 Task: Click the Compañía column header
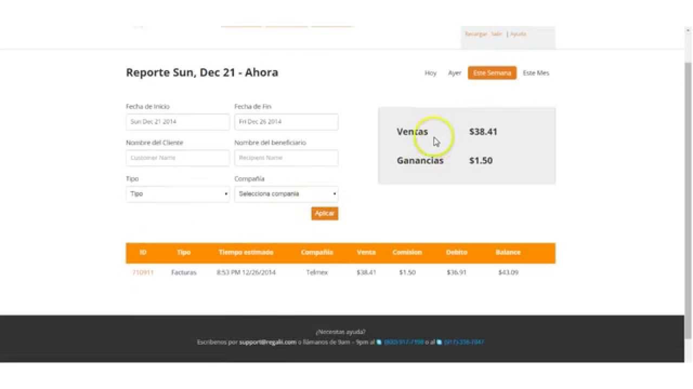(317, 252)
